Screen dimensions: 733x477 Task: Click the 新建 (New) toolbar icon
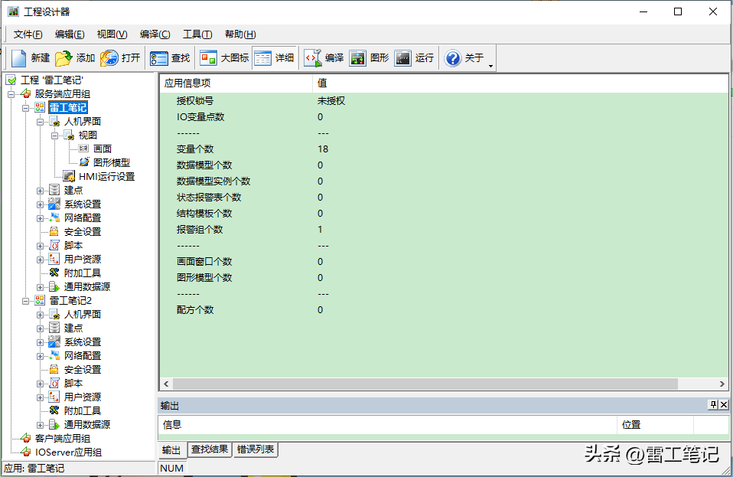tap(19, 58)
